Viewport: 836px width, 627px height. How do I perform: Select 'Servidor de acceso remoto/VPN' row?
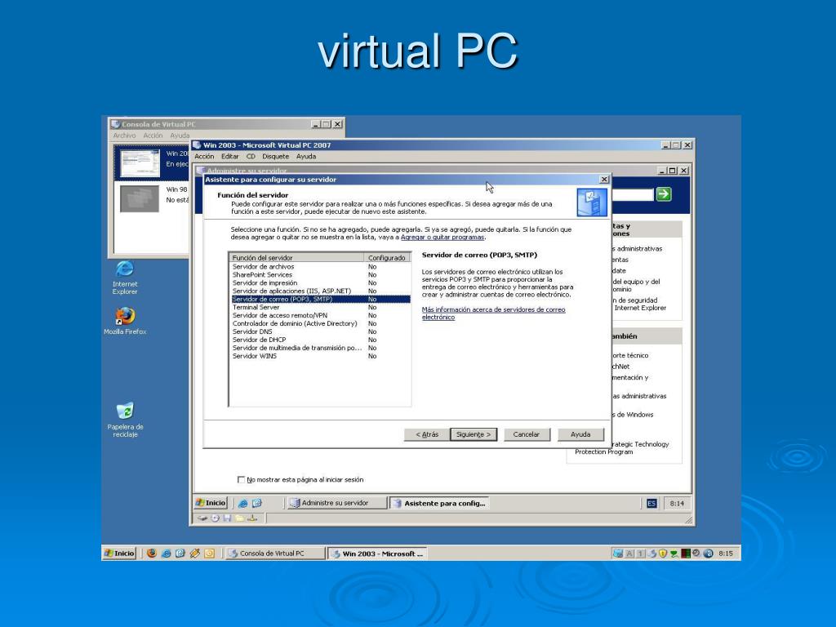[x=320, y=316]
